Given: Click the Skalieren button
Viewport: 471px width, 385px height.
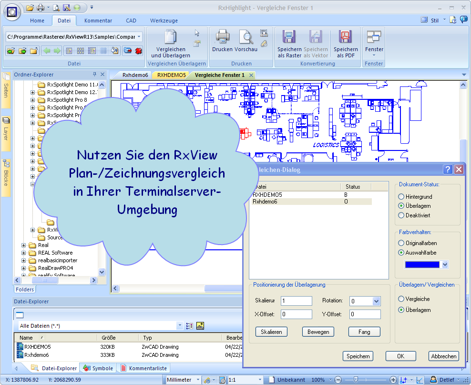Looking at the screenshot, I should [271, 332].
